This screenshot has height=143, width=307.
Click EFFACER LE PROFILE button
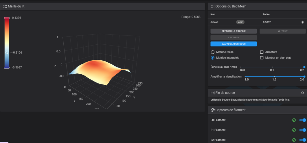234,31
